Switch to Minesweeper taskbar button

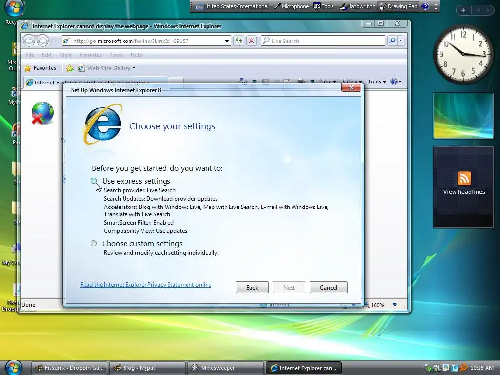tap(225, 368)
